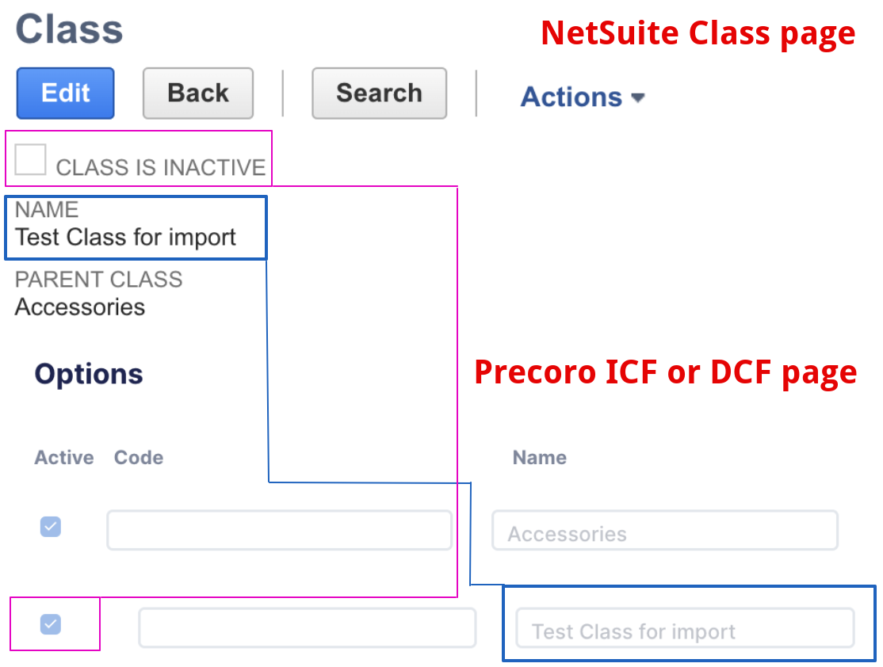This screenshot has width=883, height=667.
Task: Click the Code input for Accessories row
Action: pos(278,530)
